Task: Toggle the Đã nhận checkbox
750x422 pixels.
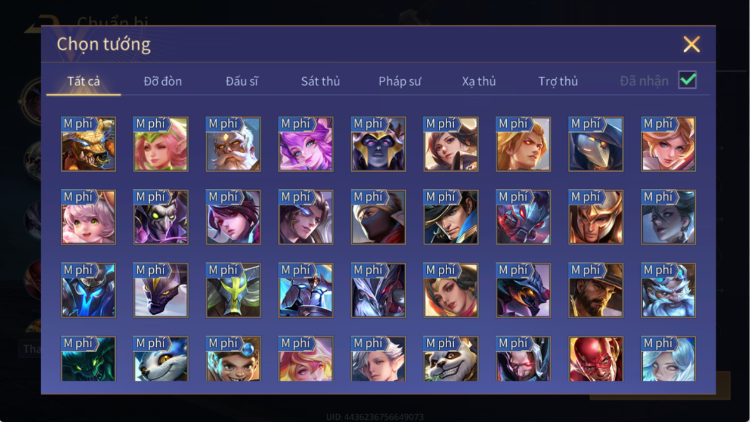Action: click(x=687, y=80)
